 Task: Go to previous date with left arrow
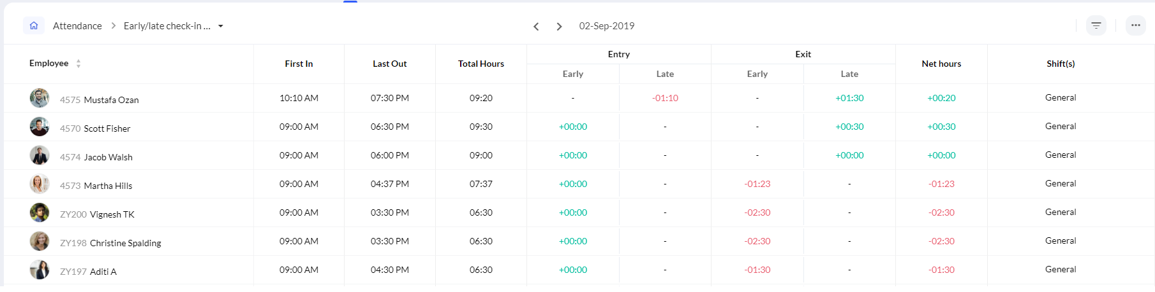pyautogui.click(x=536, y=26)
